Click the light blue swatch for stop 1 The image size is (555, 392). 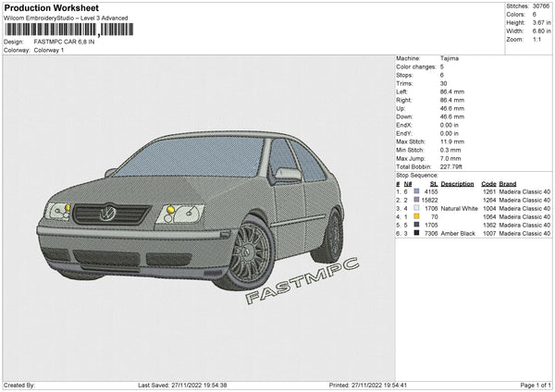415,191
